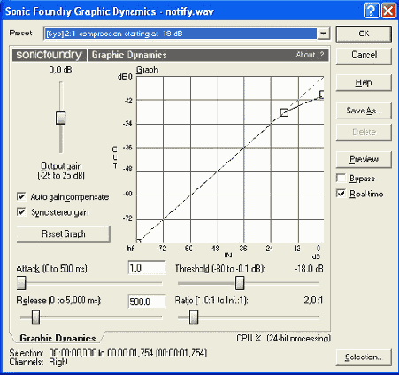
Task: Select the graph envelope point at -Inf.
Action: [x=139, y=241]
